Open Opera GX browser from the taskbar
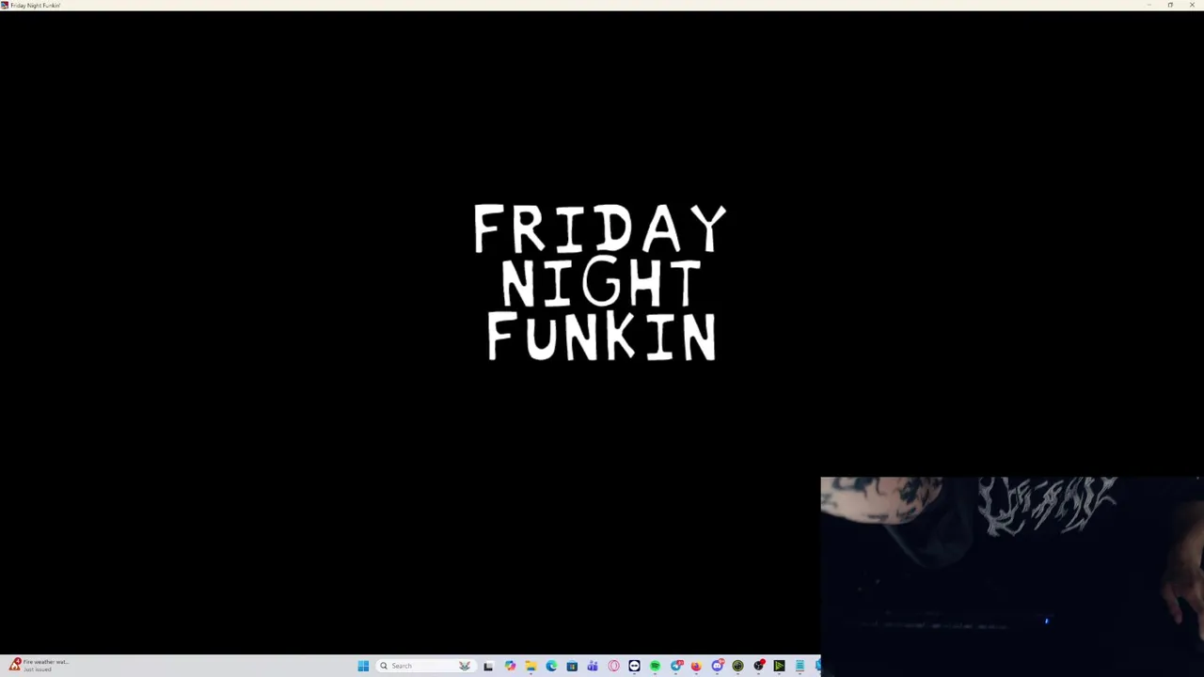This screenshot has height=677, width=1204. [x=613, y=666]
